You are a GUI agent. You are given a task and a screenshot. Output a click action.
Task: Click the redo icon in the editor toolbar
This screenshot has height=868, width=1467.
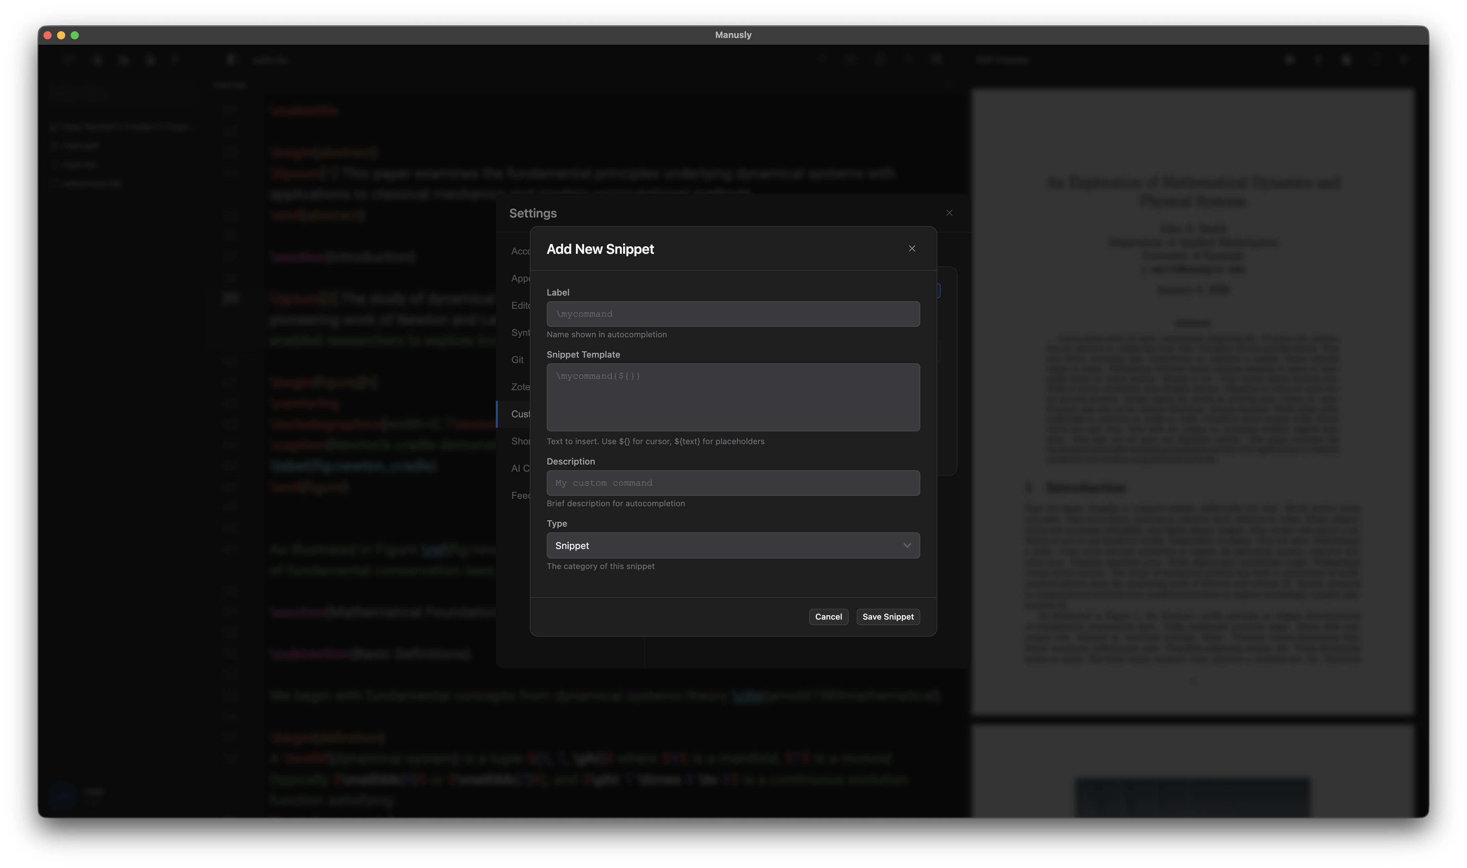tap(850, 59)
